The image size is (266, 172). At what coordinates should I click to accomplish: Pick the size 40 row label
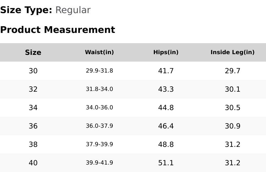click(x=33, y=163)
